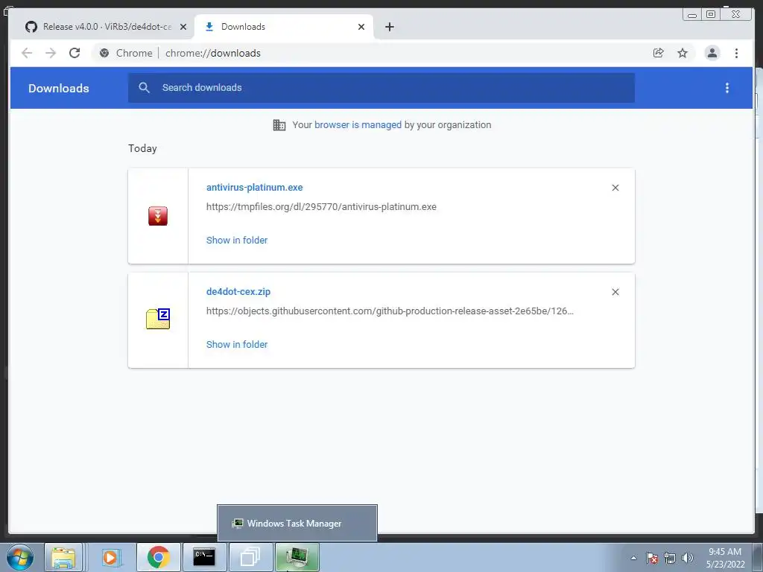
Task: Open the 'browser is managed' link
Action: pos(358,124)
